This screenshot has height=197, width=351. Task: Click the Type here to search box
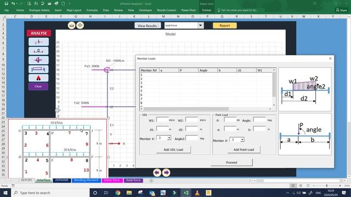(50, 193)
